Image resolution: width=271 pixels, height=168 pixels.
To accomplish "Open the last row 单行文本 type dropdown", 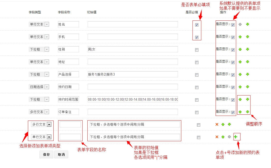I will click(x=41, y=137).
